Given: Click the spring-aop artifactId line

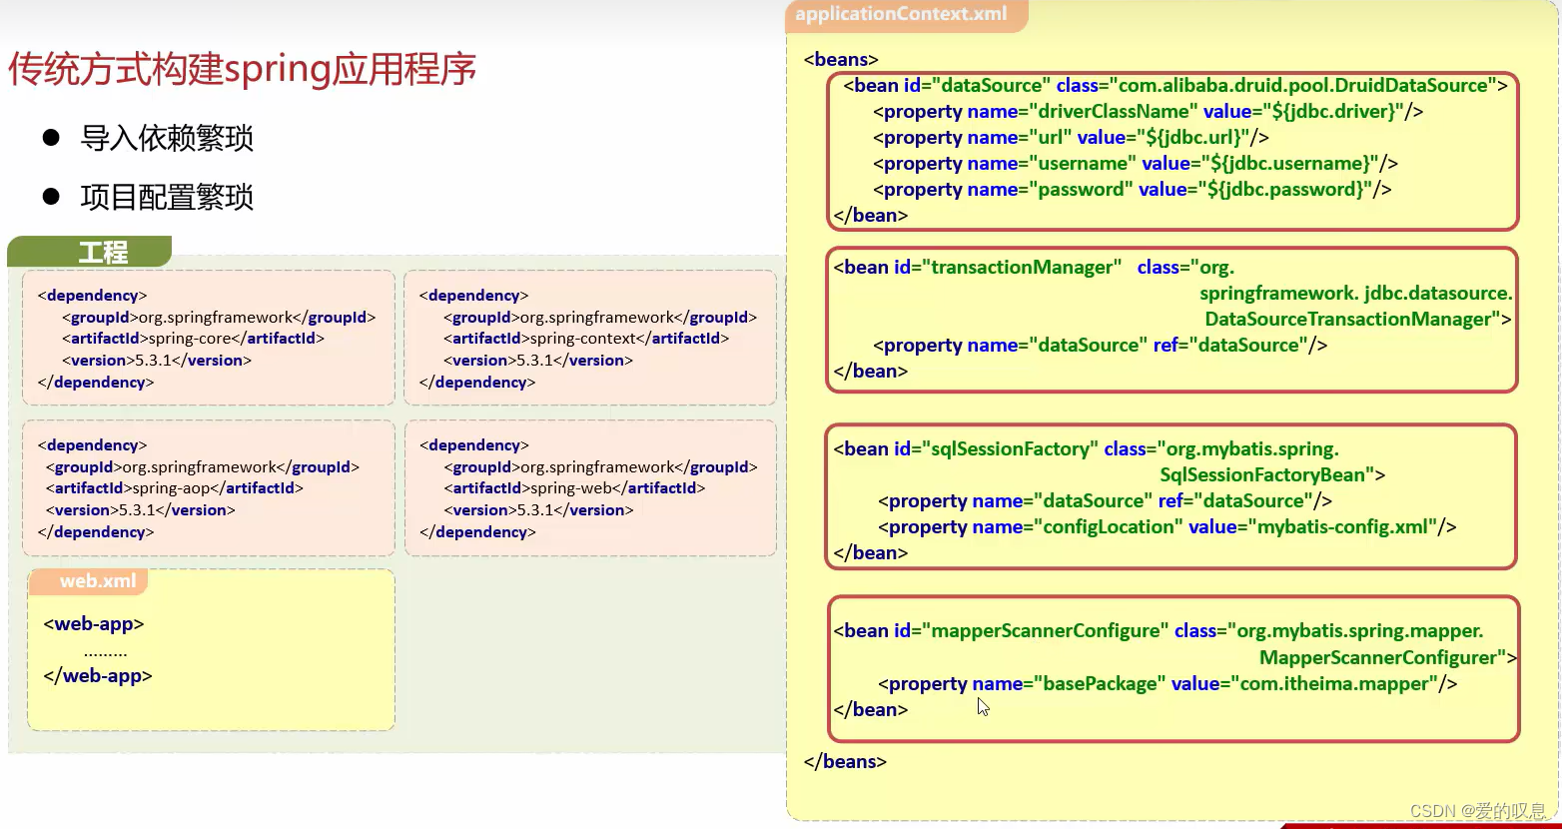Looking at the screenshot, I should 174,488.
